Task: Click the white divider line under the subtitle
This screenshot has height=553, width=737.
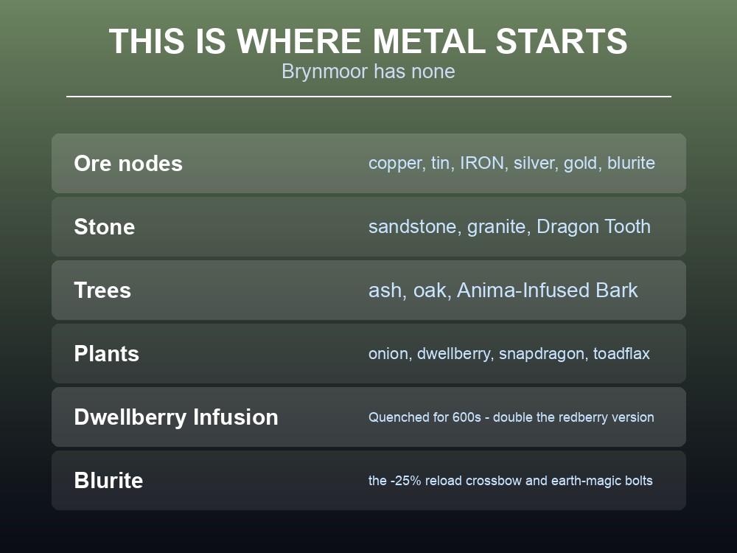Action: pos(368,97)
